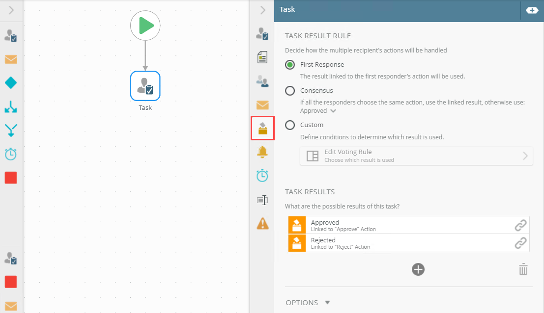Open the Approved dropdown under Consensus
Image resolution: width=544 pixels, height=313 pixels.
point(318,111)
